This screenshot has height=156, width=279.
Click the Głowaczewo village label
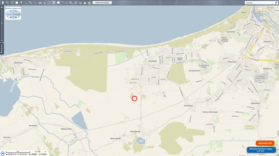pos(66,129)
